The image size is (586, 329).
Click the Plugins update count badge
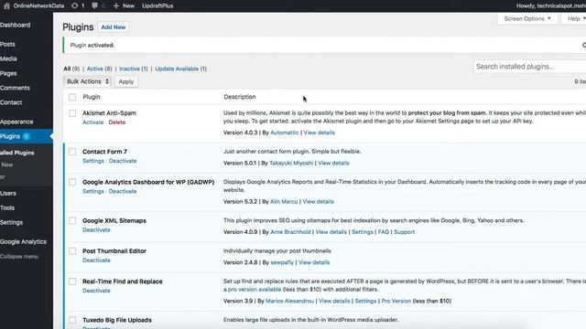point(27,136)
